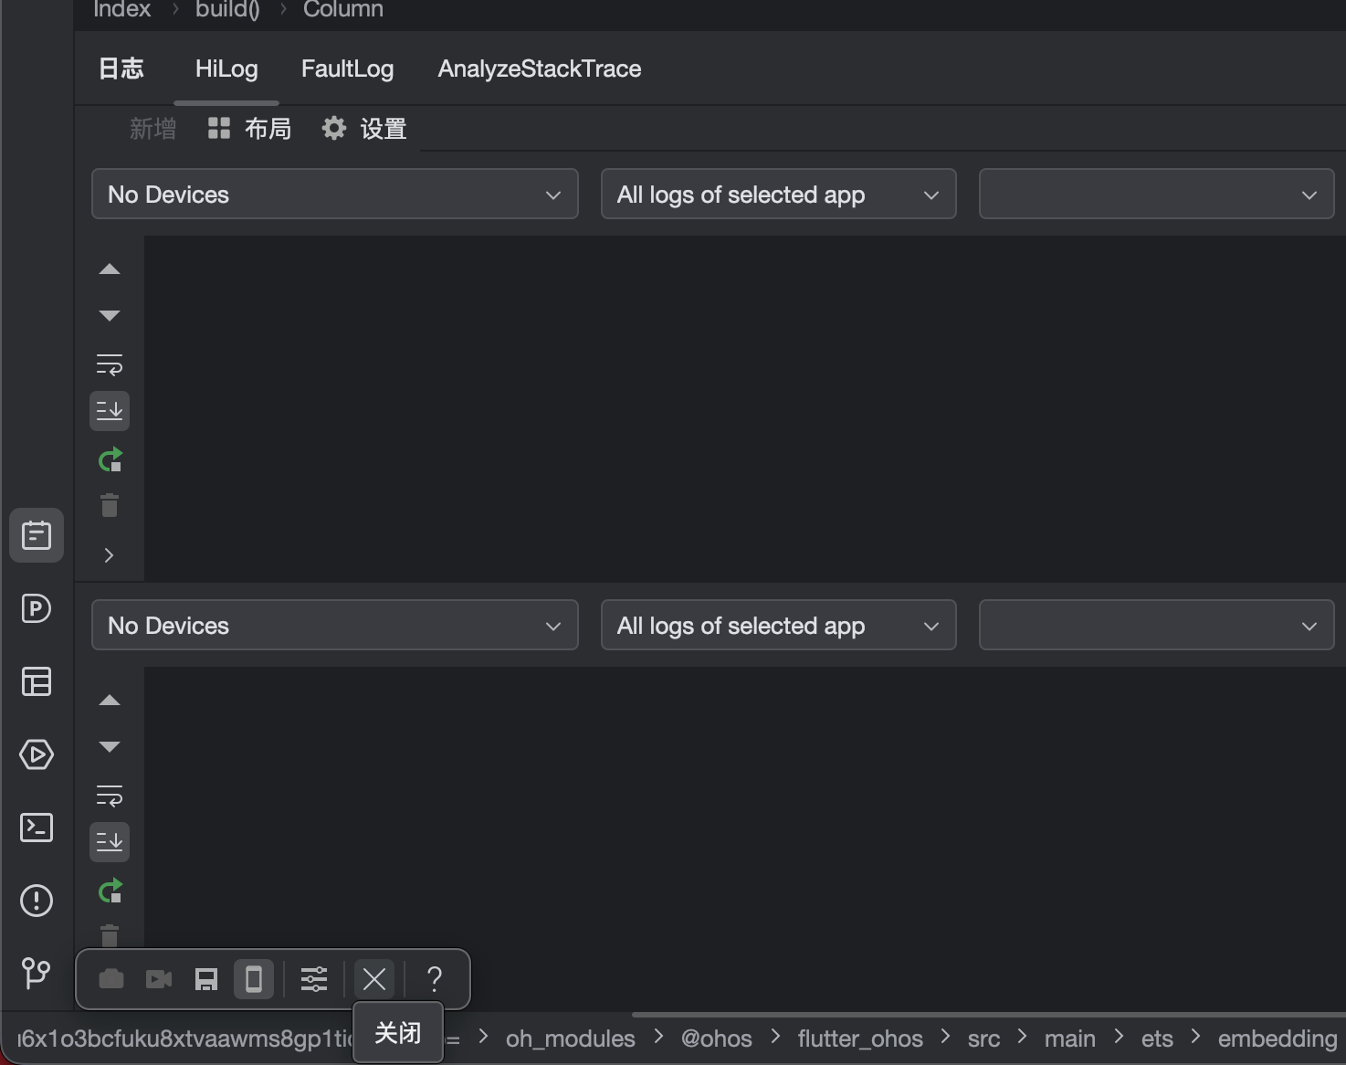Open the empty log level dropdown in top panel
Image resolution: width=1346 pixels, height=1065 pixels.
pos(1155,195)
